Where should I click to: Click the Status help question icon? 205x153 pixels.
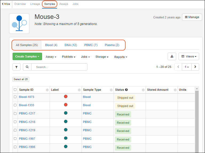(126, 90)
